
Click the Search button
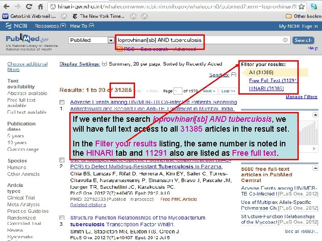coord(303,40)
